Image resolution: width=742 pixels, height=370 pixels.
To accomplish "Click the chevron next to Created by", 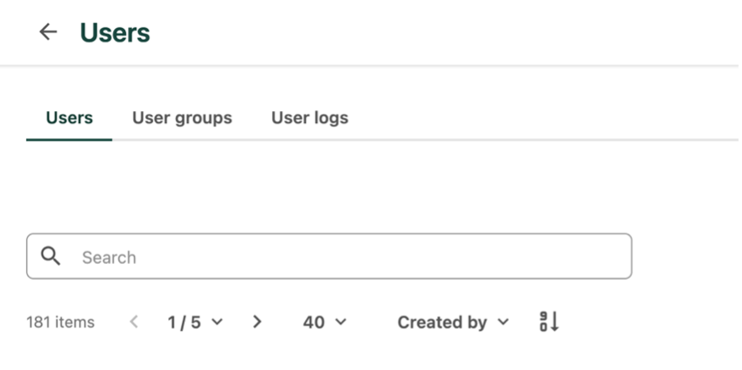I will point(502,322).
